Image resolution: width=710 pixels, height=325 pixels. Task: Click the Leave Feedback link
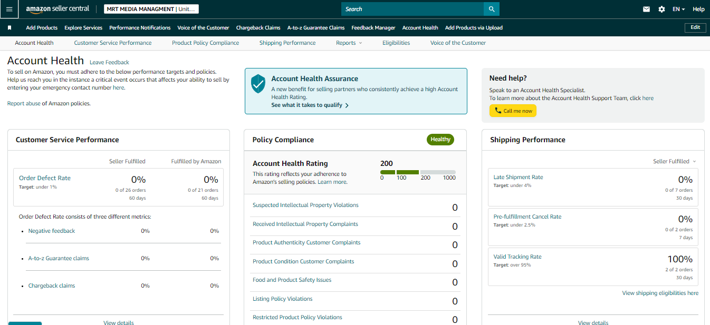pos(109,62)
